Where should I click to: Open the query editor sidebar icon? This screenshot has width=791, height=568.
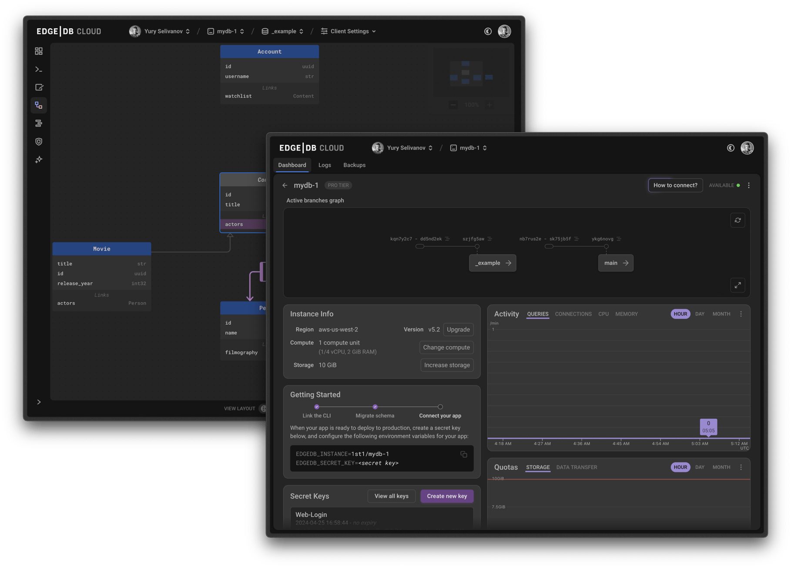(x=39, y=87)
